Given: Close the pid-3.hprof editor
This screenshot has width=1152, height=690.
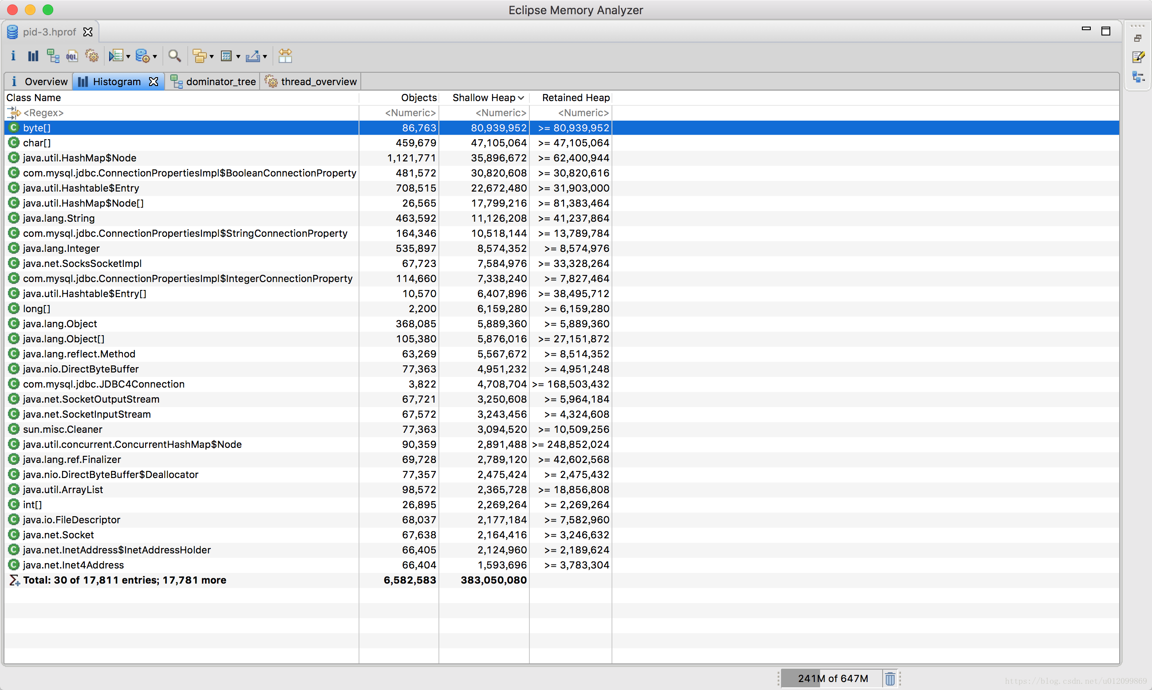Looking at the screenshot, I should (88, 32).
